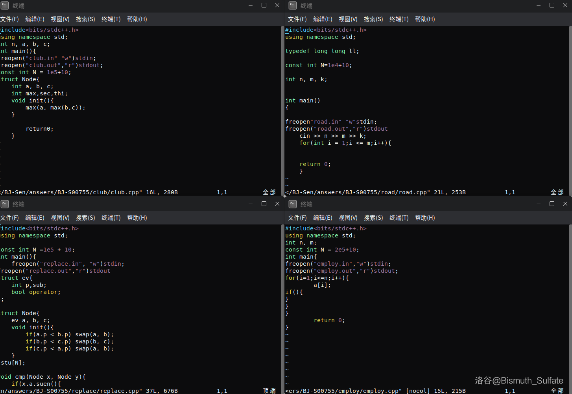This screenshot has height=394, width=572.
Task: Click the terminal icon in road.cpp window title bar
Action: (x=292, y=5)
